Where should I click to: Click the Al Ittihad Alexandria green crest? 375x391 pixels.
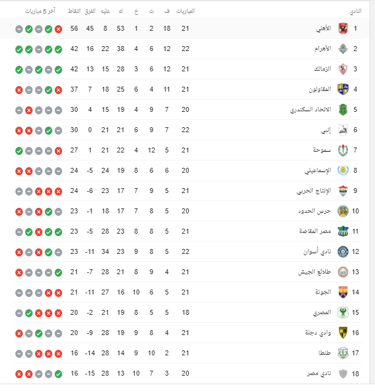tap(343, 109)
